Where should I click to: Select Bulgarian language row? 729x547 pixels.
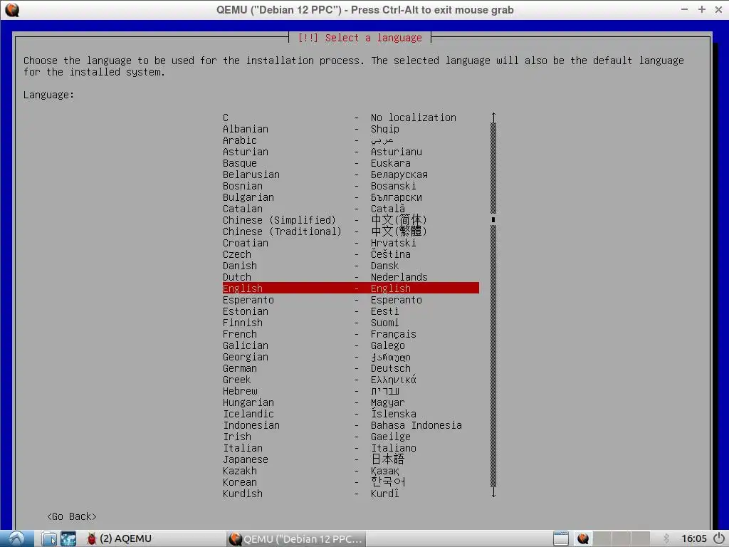coord(350,197)
